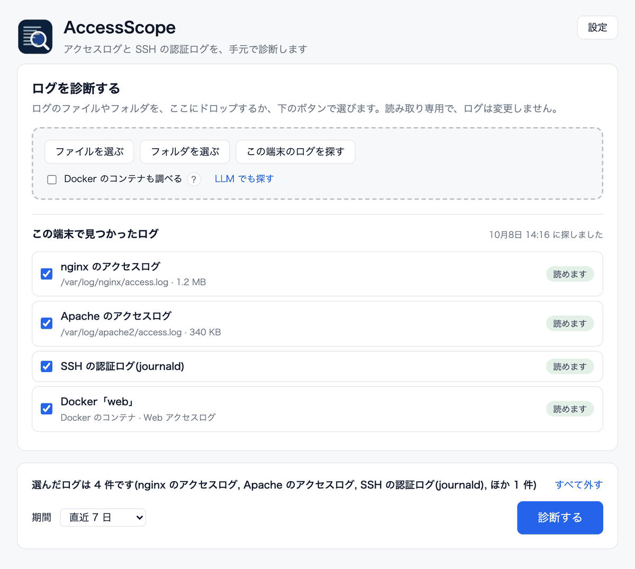Click 読めます badge on Apache row
The height and width of the screenshot is (569, 635).
(x=570, y=323)
